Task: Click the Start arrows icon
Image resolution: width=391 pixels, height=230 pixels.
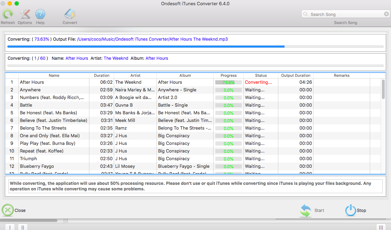Action: click(x=305, y=211)
